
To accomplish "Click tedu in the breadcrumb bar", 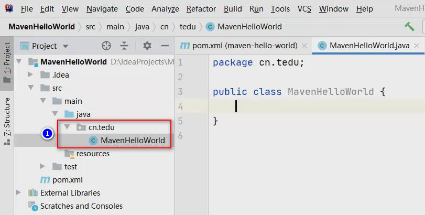I will pyautogui.click(x=188, y=27).
